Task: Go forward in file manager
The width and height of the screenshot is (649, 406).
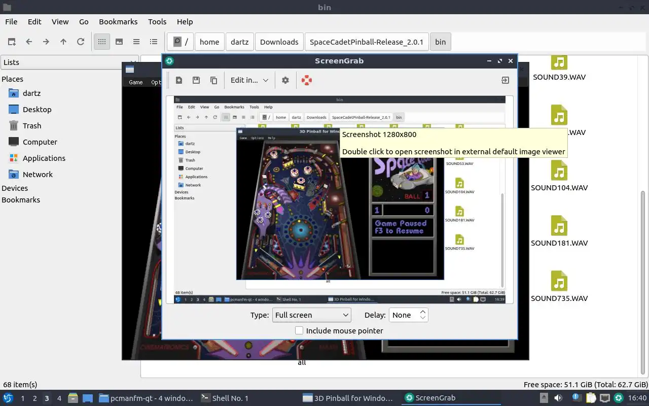Action: pos(46,42)
